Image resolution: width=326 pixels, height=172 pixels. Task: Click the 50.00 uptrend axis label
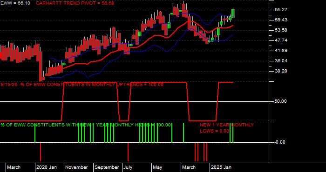[x=281, y=101]
